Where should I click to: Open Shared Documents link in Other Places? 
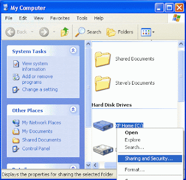click(x=41, y=140)
